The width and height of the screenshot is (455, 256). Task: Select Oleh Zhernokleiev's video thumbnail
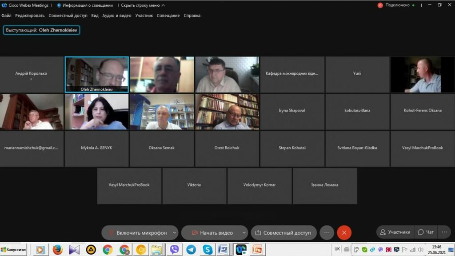97,74
